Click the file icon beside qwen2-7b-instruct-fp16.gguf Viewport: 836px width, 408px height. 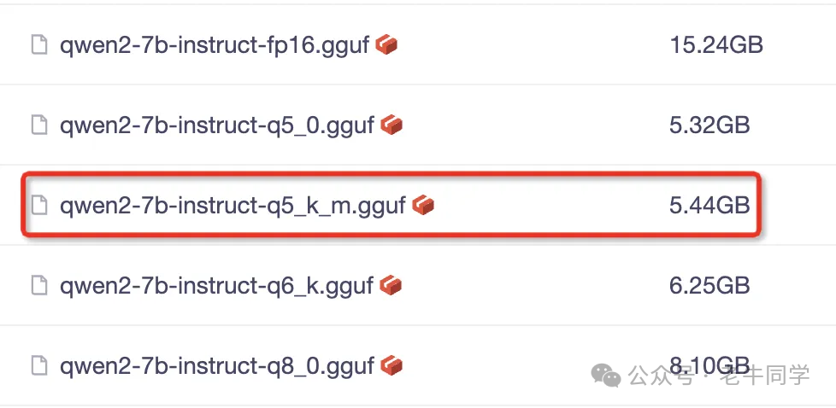tap(39, 45)
